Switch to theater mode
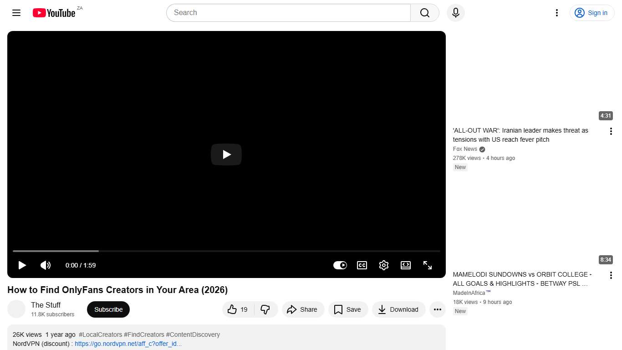622x350 pixels. 406,265
